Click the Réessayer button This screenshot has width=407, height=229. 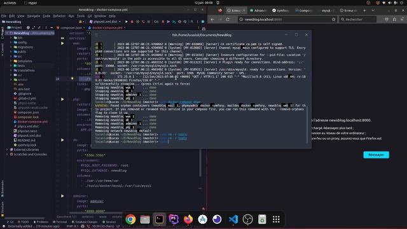(x=376, y=155)
